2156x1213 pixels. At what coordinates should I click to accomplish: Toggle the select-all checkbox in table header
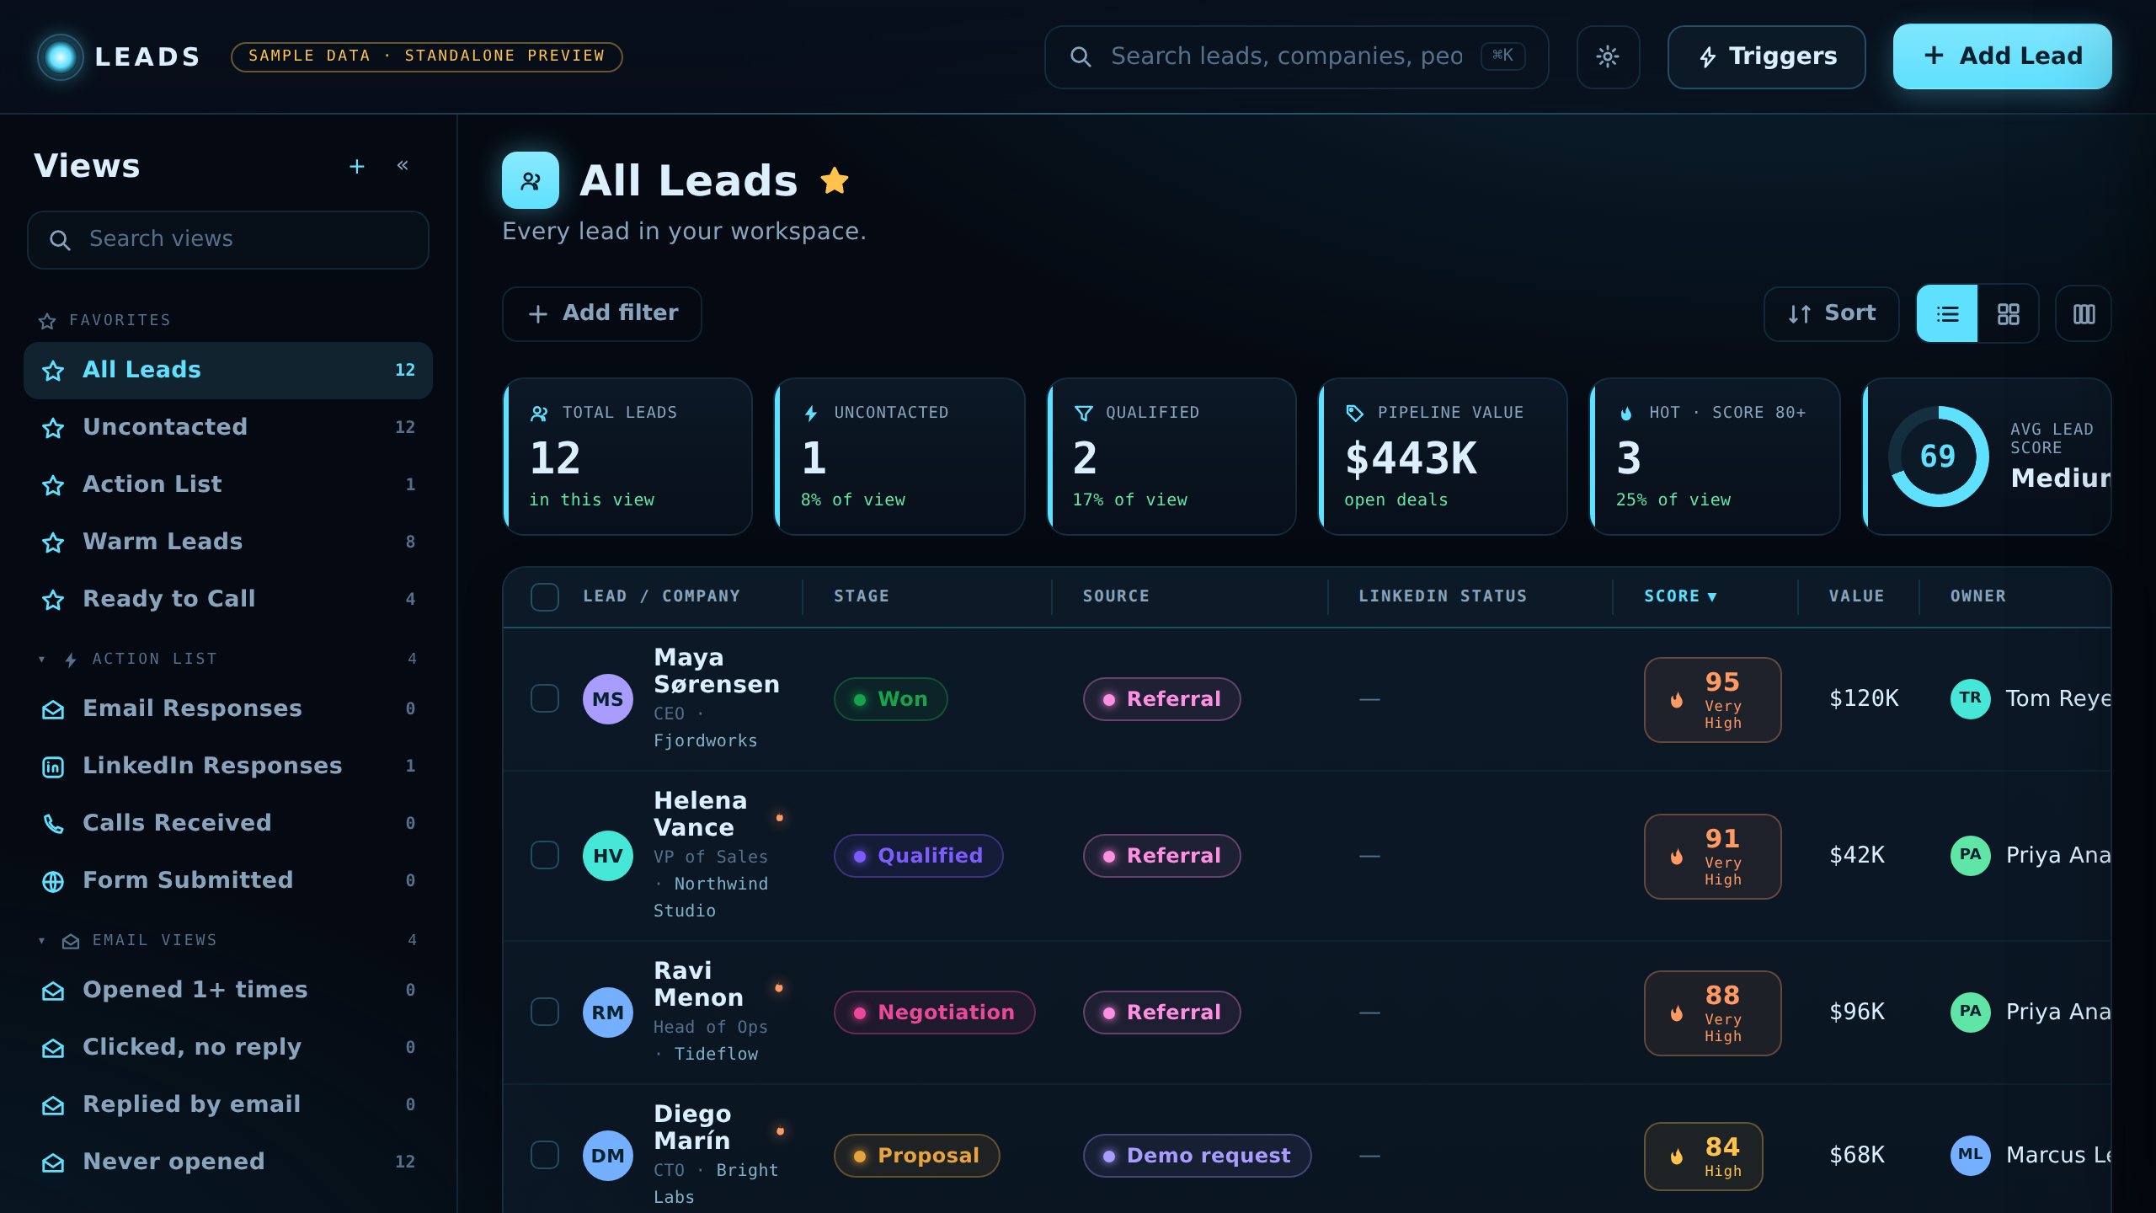pos(545,597)
